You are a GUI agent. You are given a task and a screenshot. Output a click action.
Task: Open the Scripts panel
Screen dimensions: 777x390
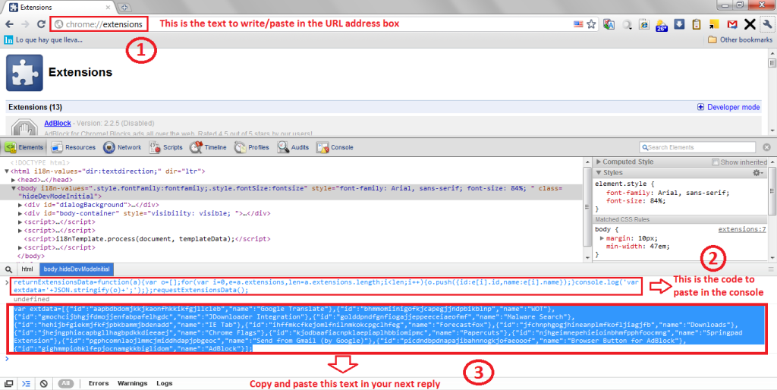166,147
